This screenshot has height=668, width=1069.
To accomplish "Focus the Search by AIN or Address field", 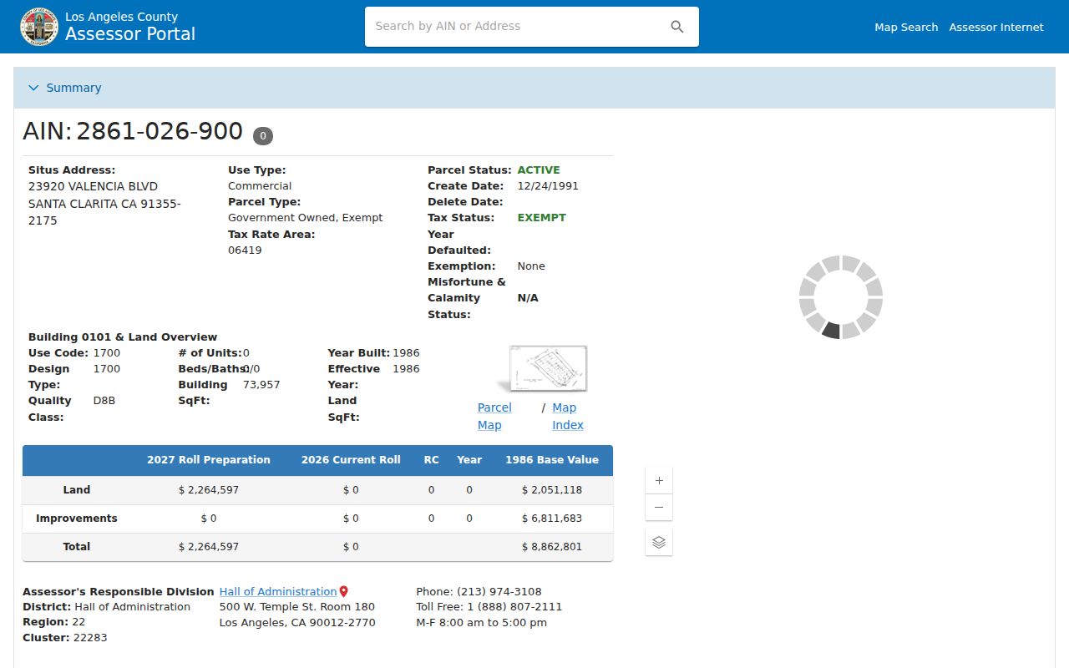I will coord(518,27).
